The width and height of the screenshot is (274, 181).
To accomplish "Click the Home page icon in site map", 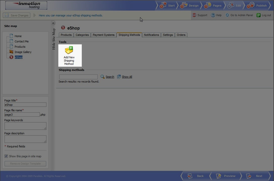I will point(11,36).
